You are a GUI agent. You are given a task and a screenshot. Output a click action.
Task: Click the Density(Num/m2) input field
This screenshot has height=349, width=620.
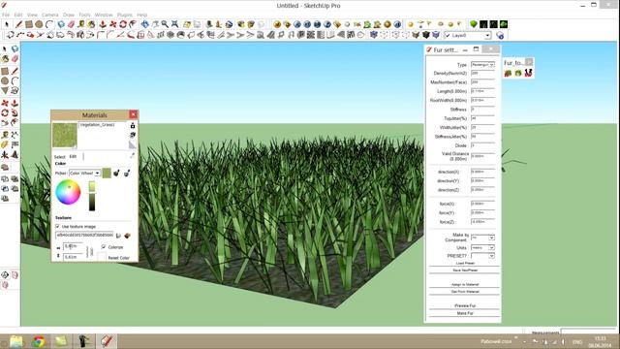point(482,74)
